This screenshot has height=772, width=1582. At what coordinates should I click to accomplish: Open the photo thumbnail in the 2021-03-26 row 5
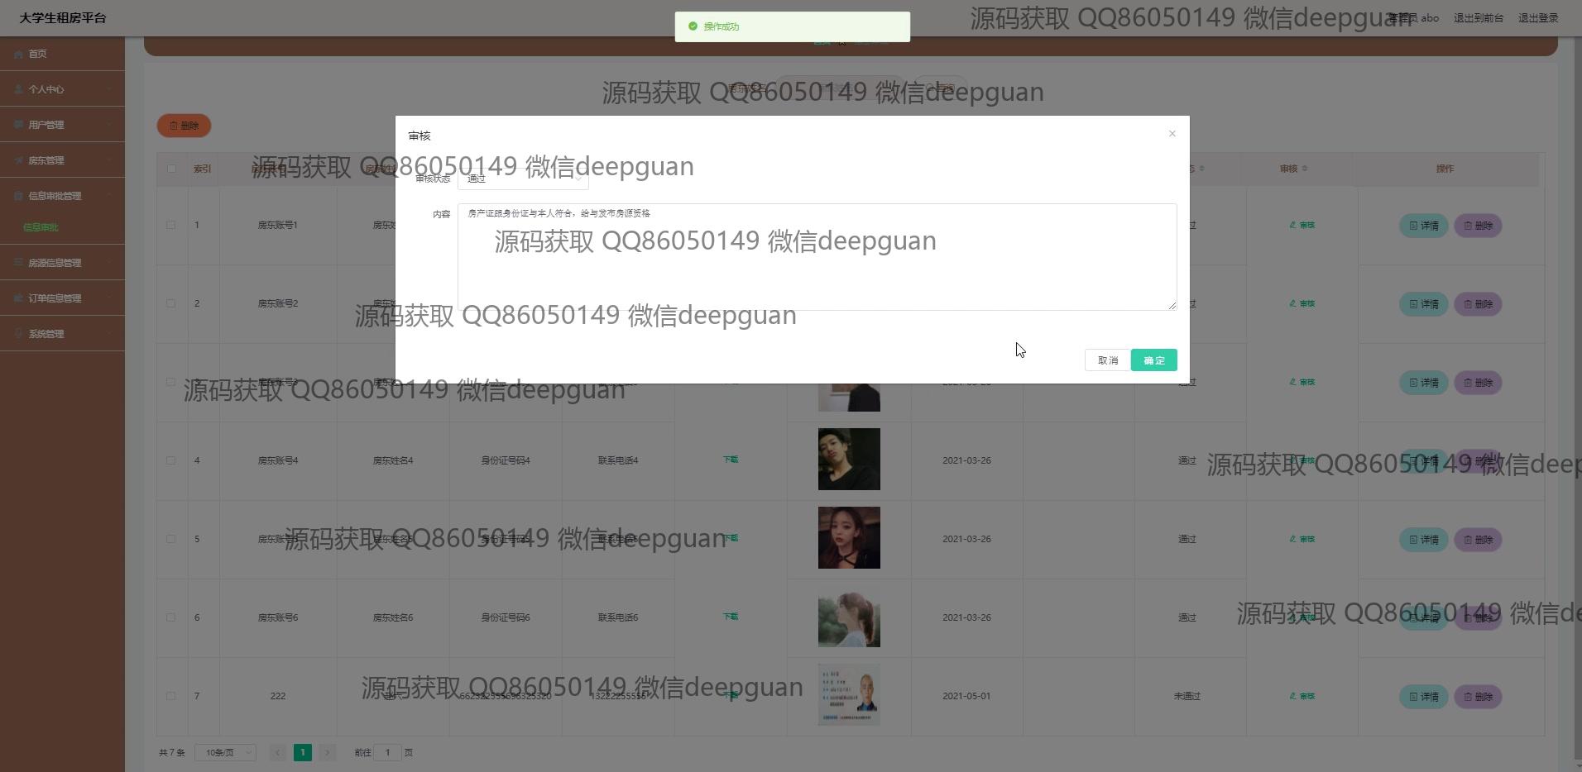point(849,538)
